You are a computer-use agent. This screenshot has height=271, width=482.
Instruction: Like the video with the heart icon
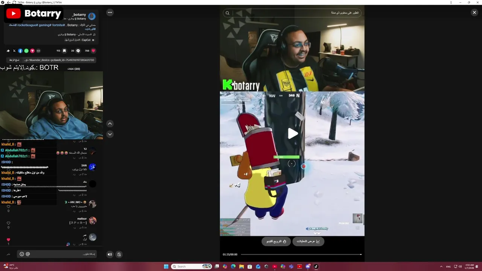[x=93, y=51]
